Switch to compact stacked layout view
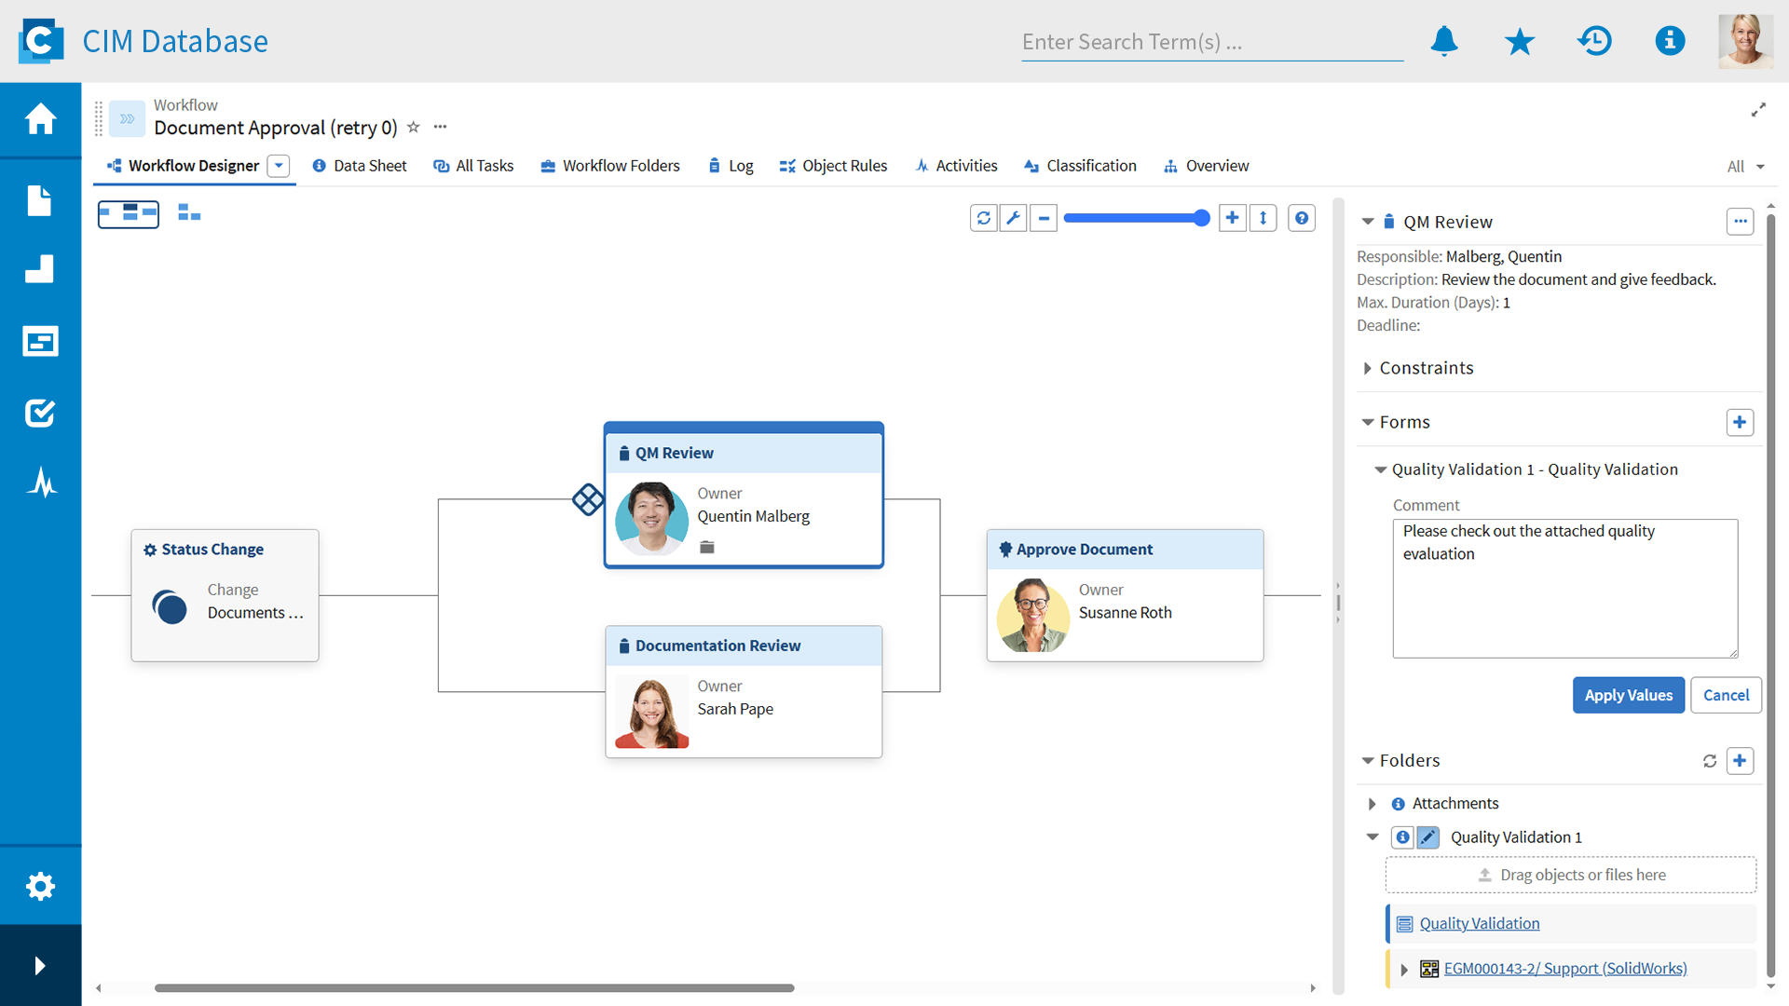The width and height of the screenshot is (1789, 1006). (x=189, y=214)
